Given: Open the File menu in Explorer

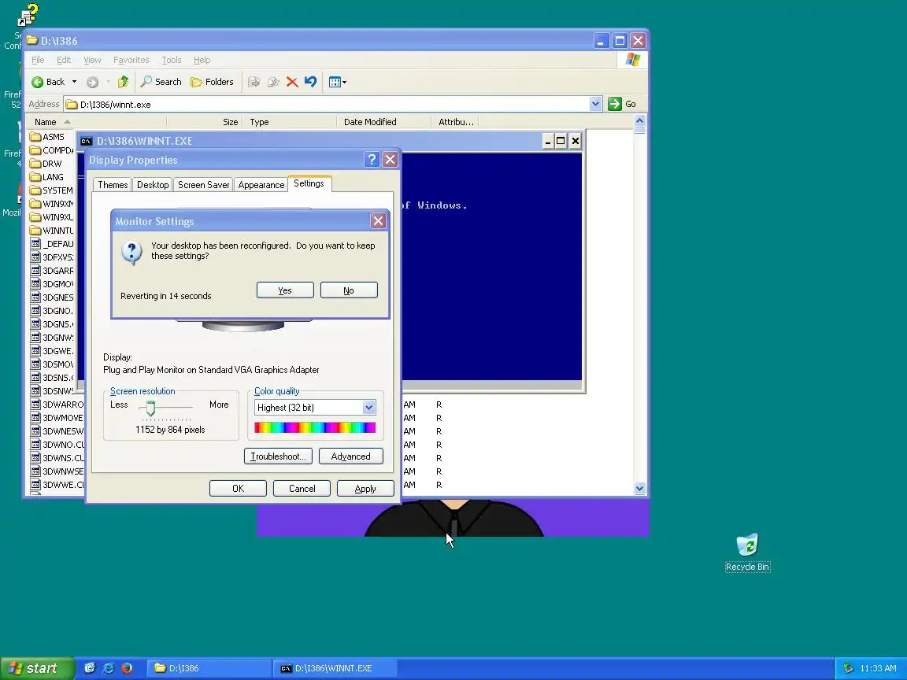Looking at the screenshot, I should tap(38, 60).
